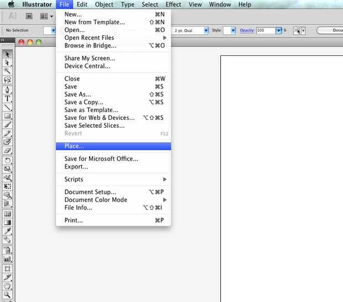343x302 pixels.
Task: Select the Scale tool
Action: tap(7, 169)
